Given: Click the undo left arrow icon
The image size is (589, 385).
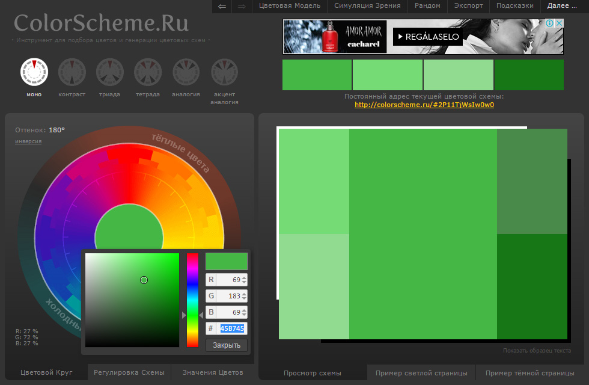Looking at the screenshot, I should pyautogui.click(x=222, y=6).
